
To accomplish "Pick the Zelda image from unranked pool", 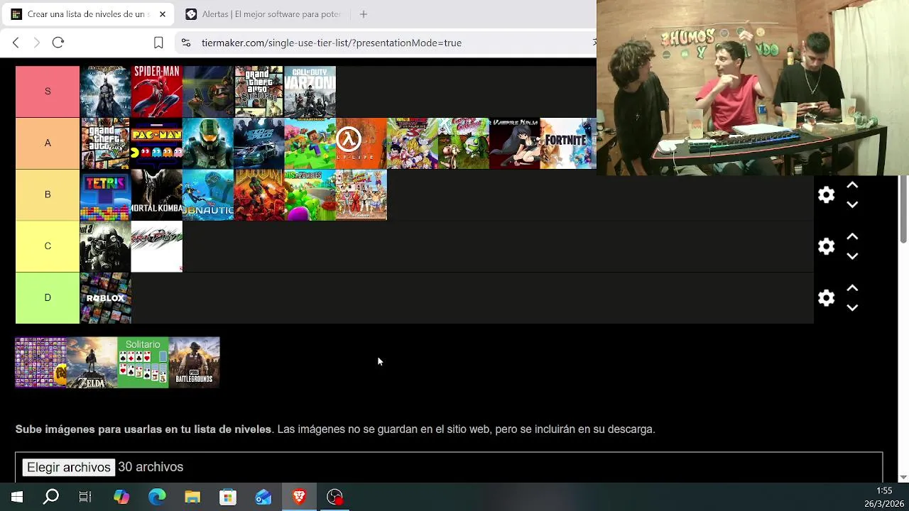I will tap(92, 363).
